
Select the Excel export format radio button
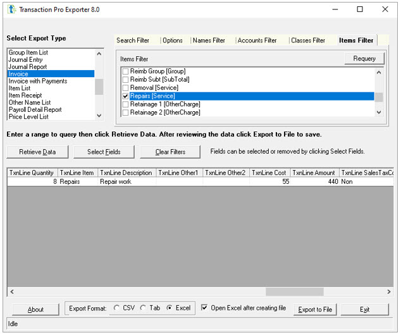(170, 308)
